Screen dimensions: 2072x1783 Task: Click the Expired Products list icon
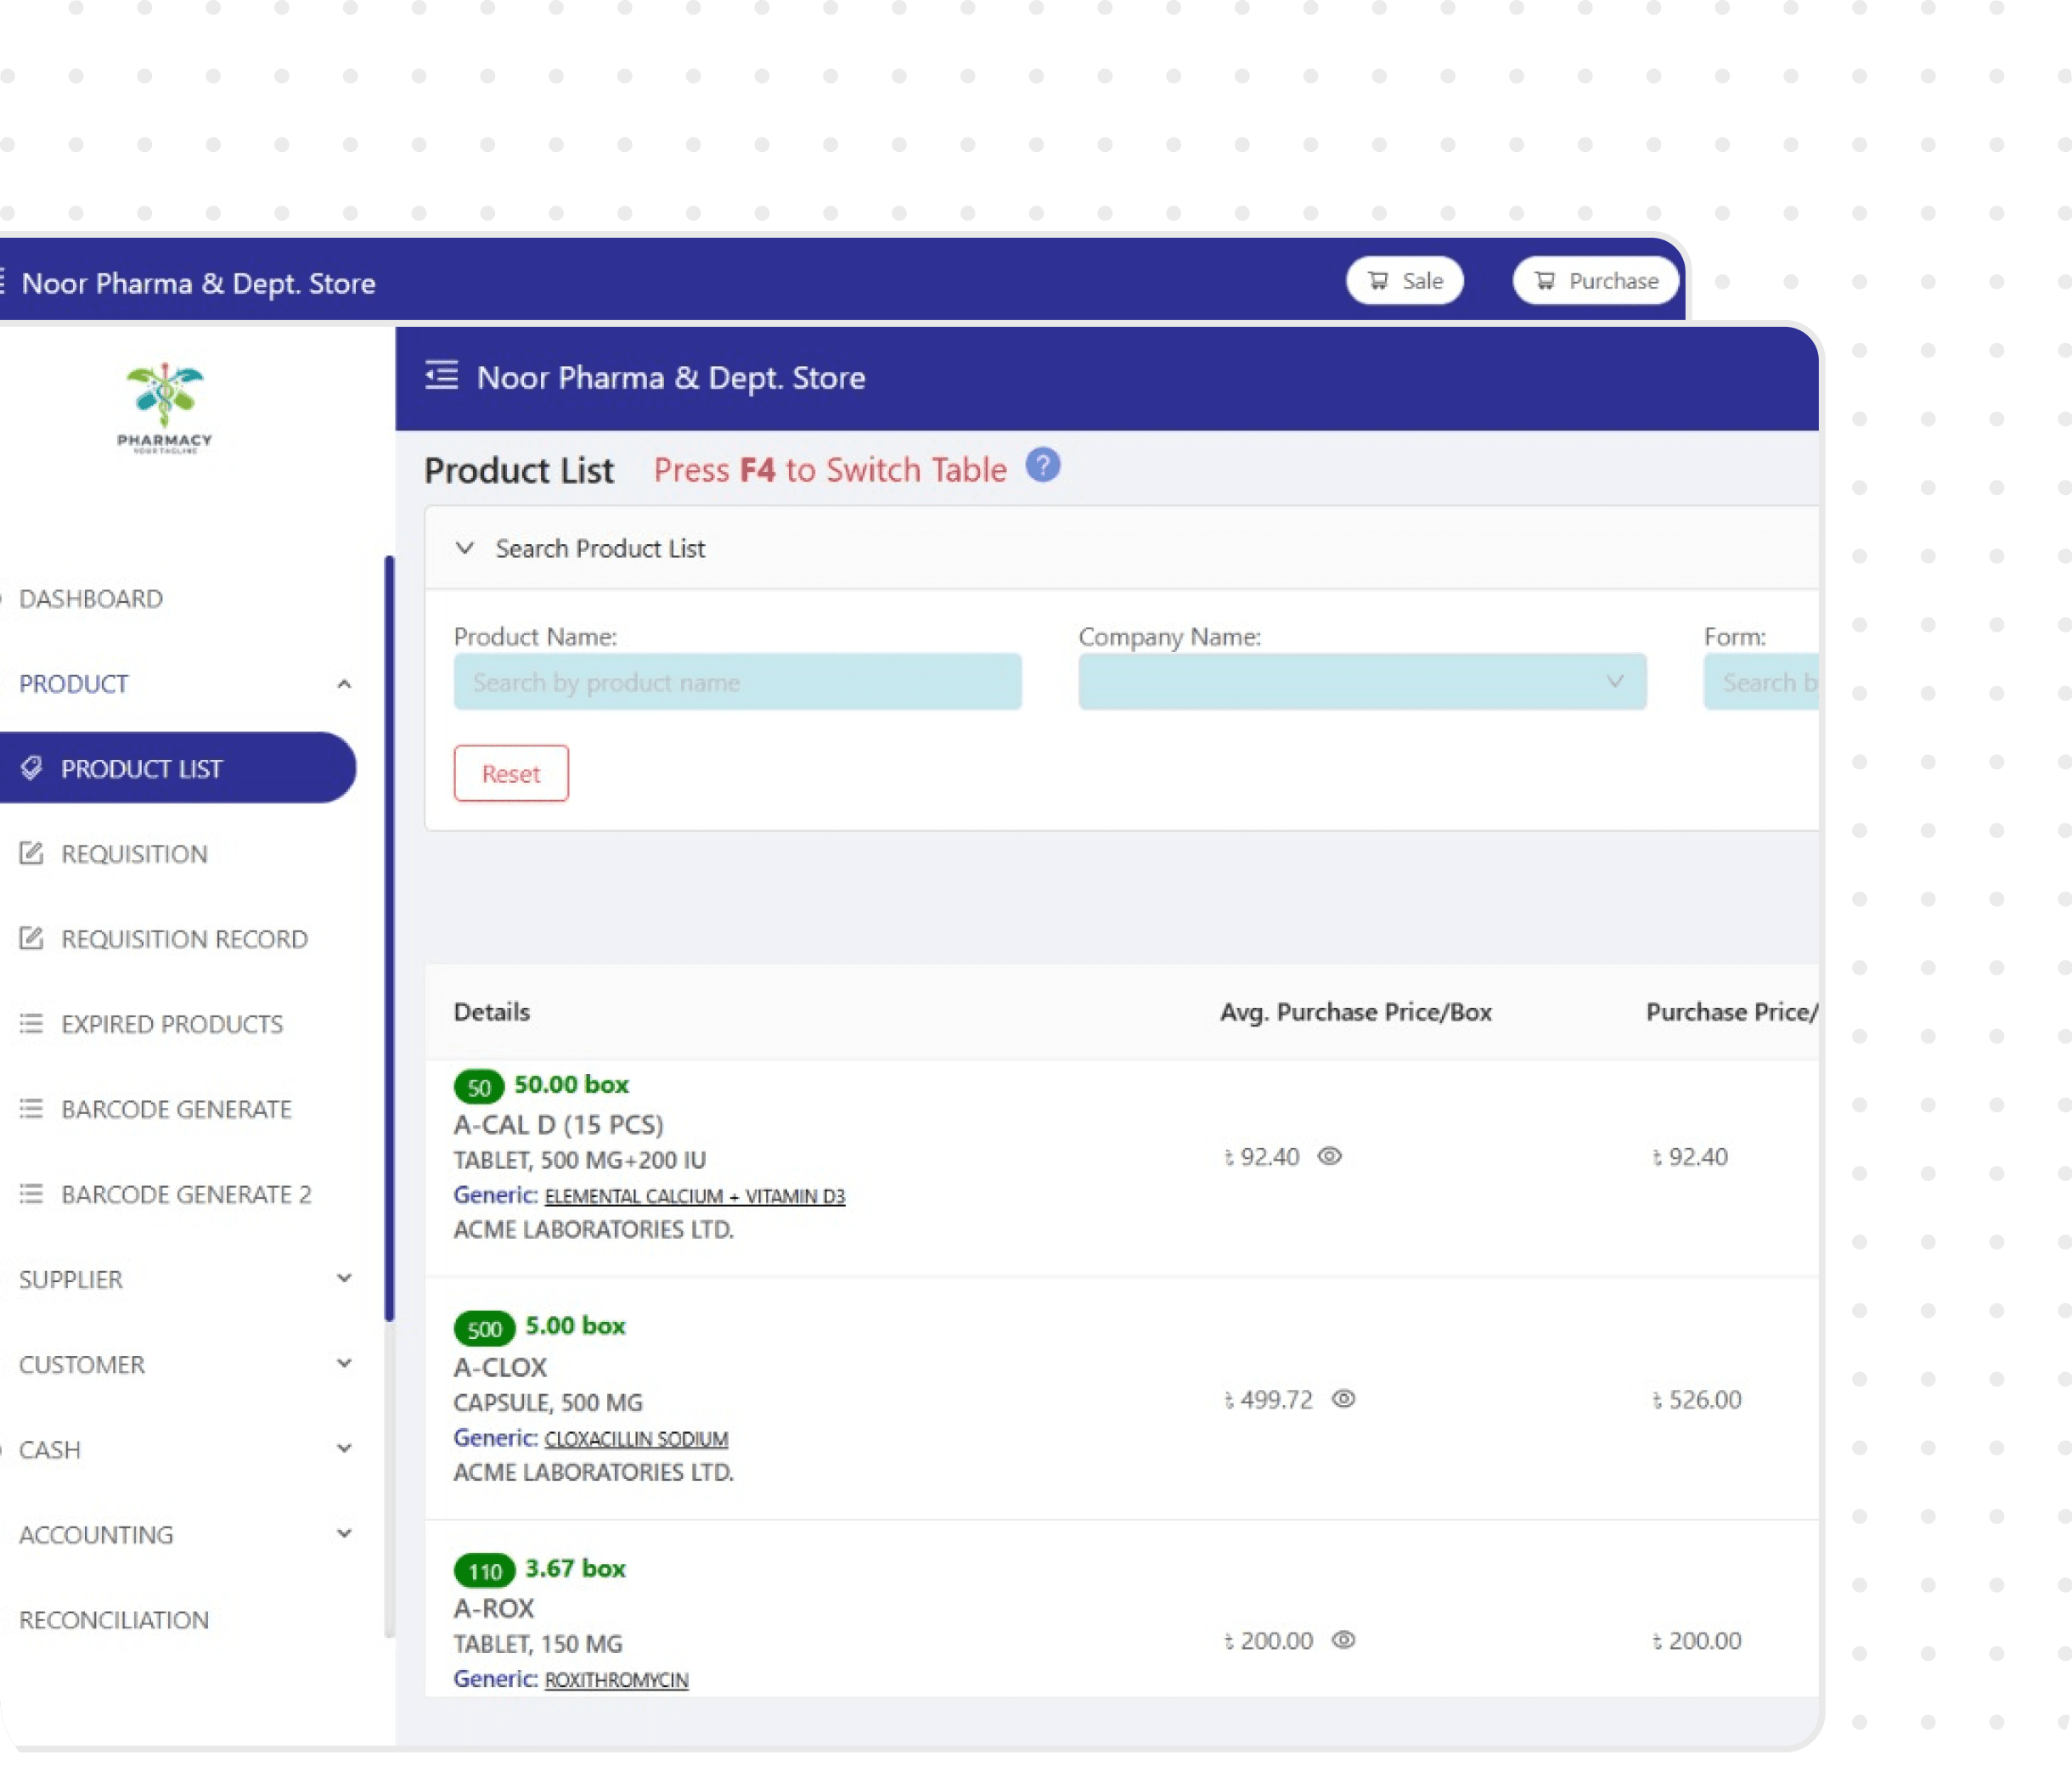pyautogui.click(x=32, y=1023)
